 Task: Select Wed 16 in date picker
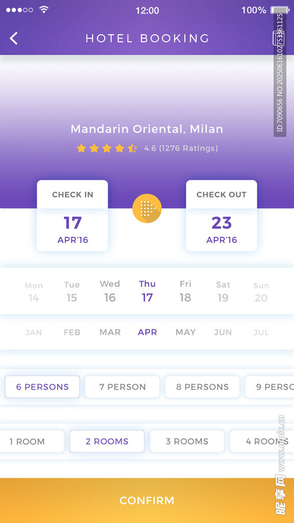click(x=110, y=291)
